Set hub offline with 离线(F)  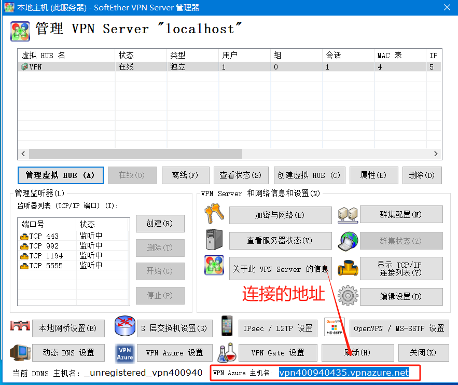(x=186, y=175)
